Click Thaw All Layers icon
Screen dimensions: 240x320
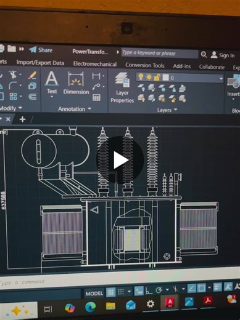point(162,98)
